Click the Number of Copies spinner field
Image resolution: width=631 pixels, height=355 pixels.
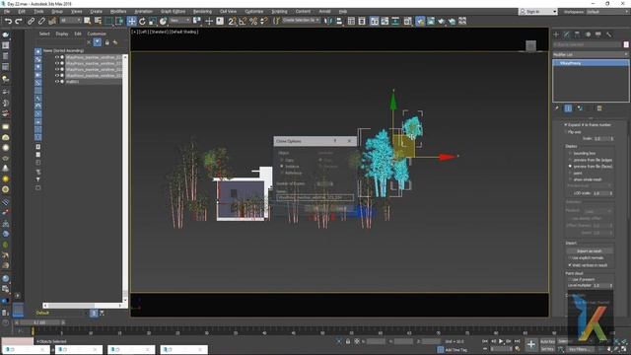[x=324, y=183]
